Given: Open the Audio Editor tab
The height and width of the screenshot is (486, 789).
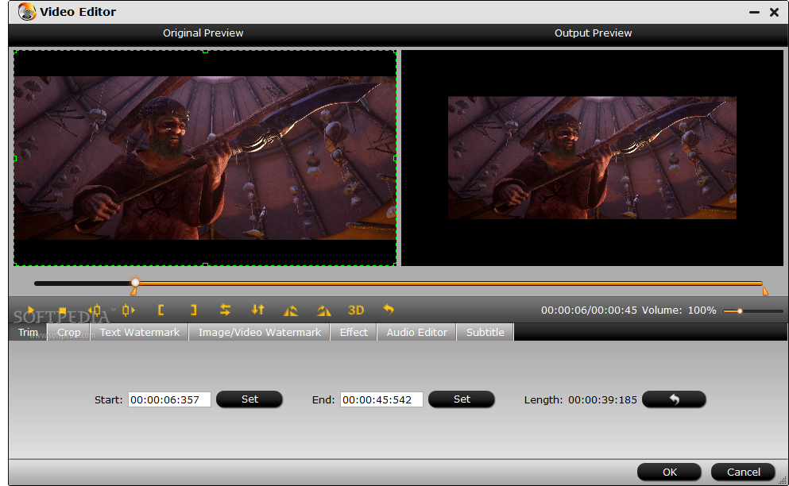Looking at the screenshot, I should (x=416, y=333).
